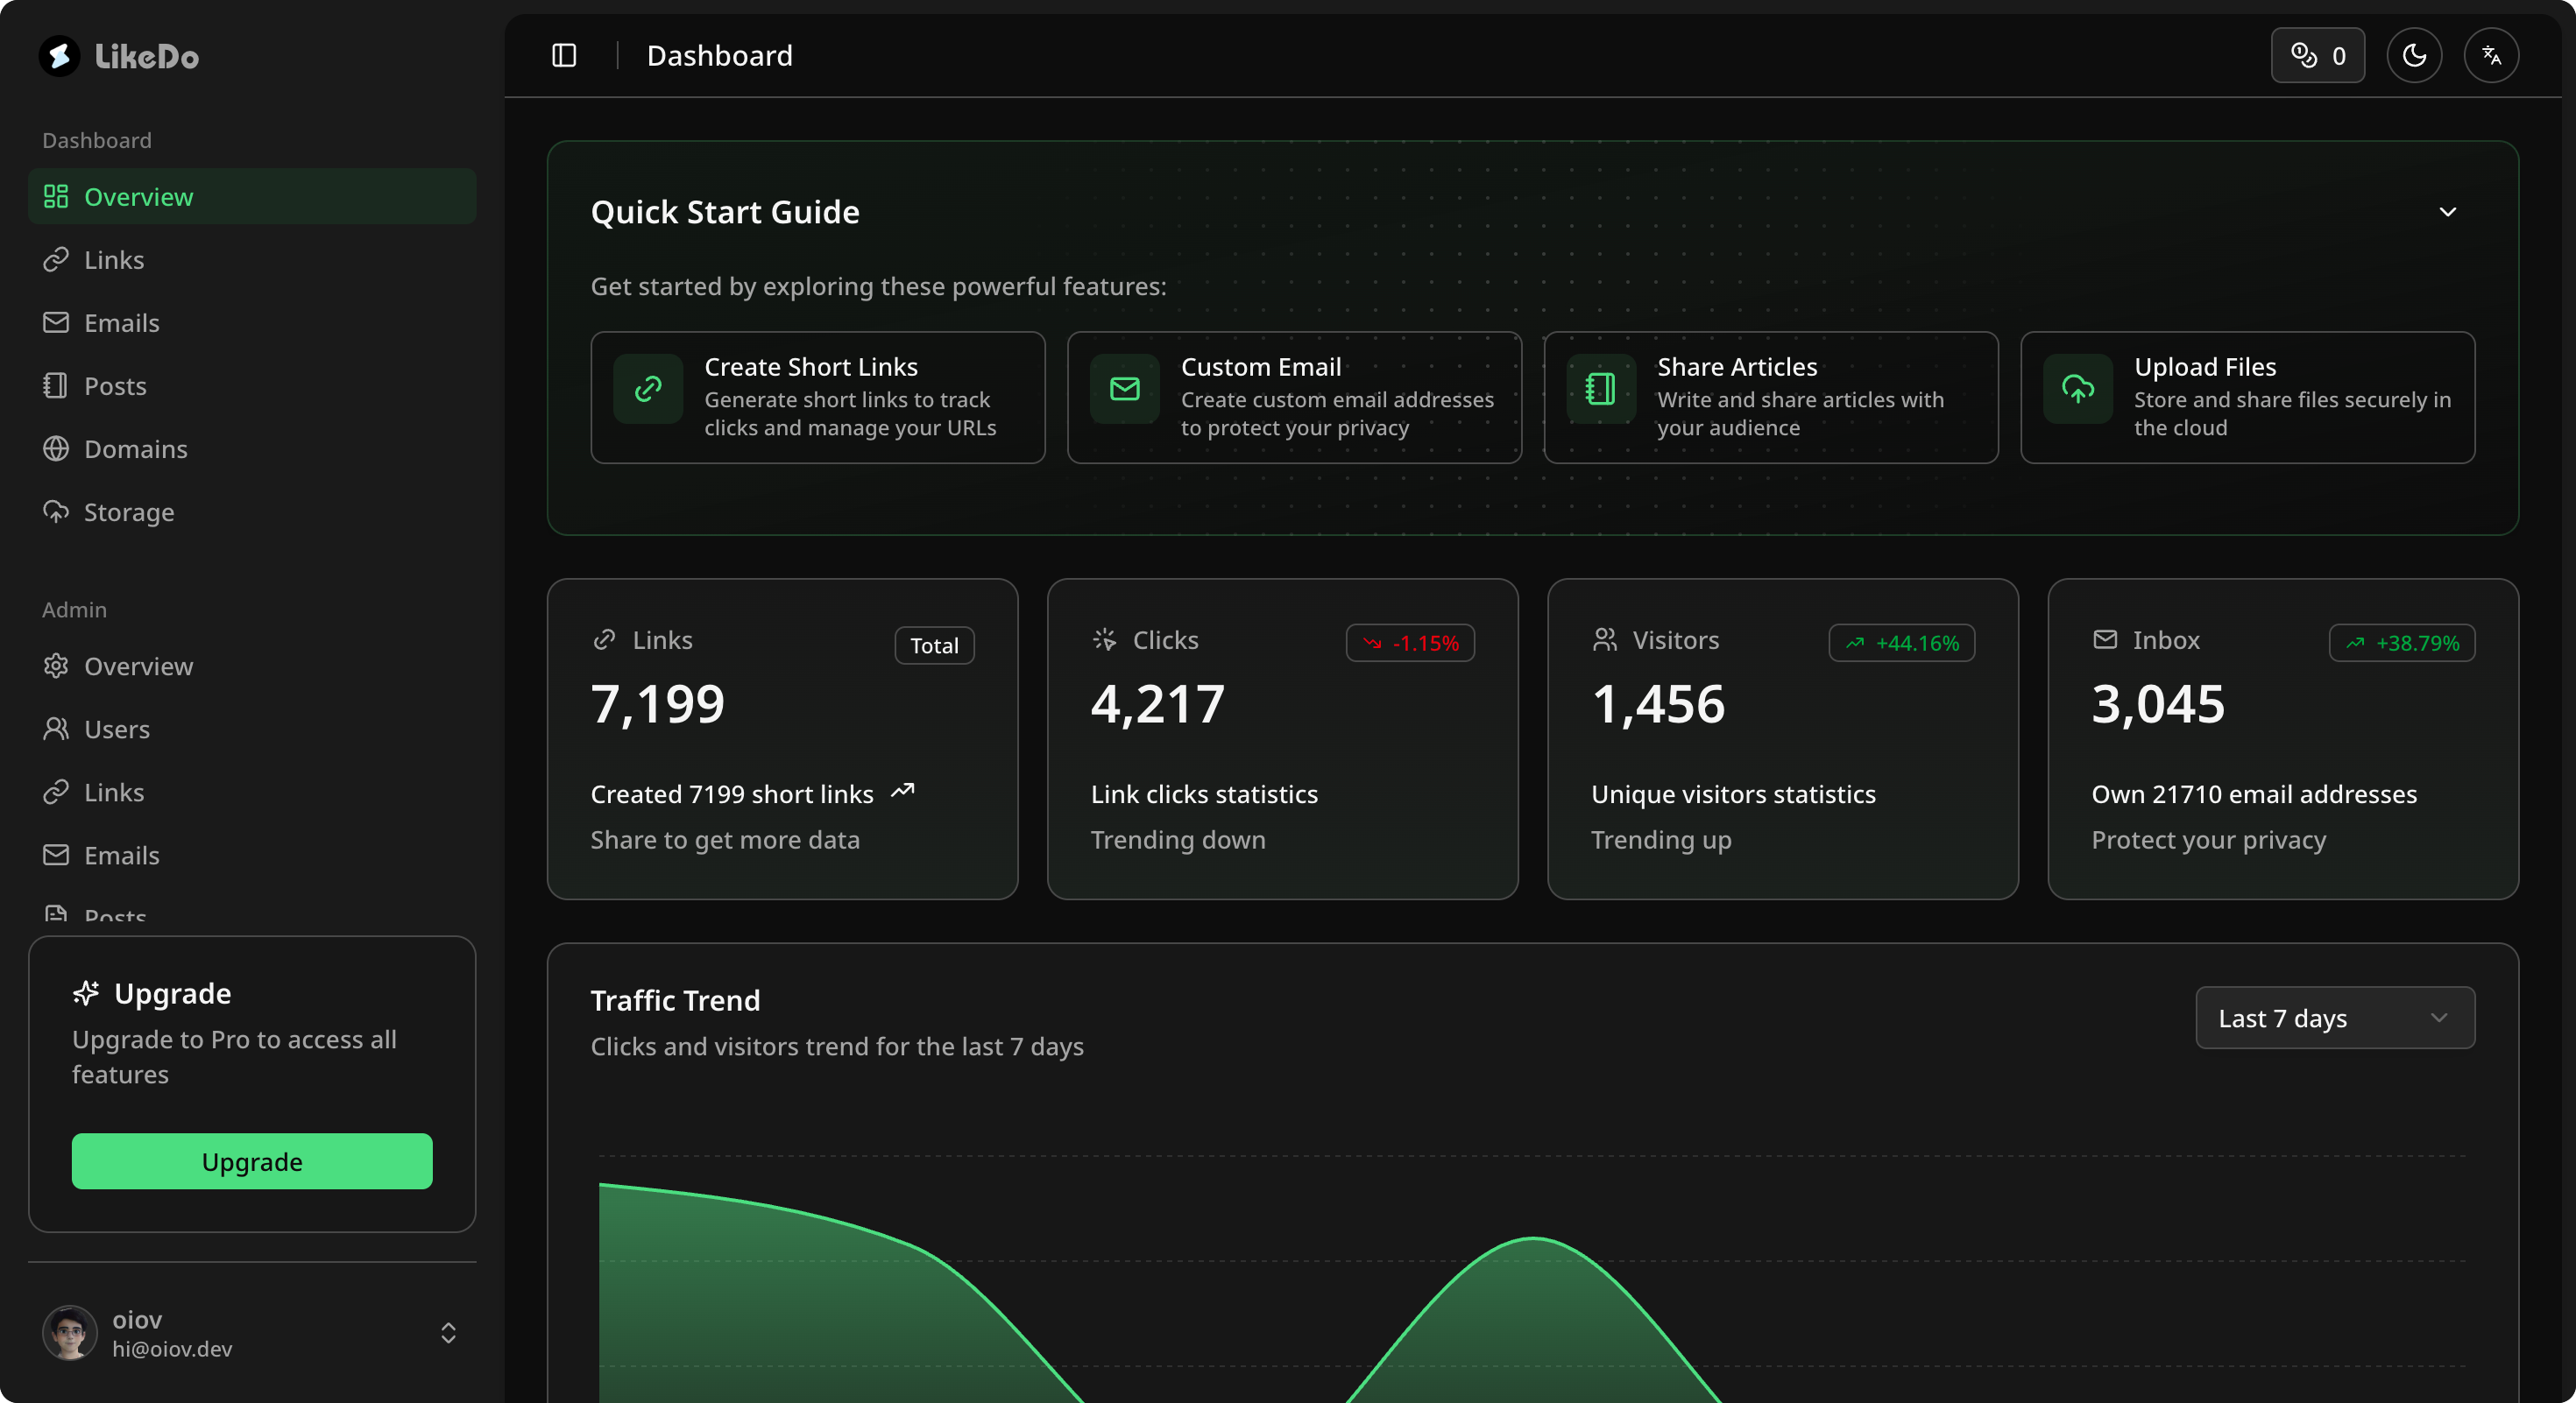Click the Upgrade button
The width and height of the screenshot is (2576, 1403).
[x=251, y=1161]
